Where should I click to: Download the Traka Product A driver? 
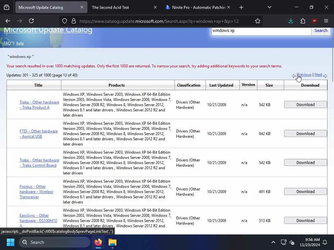305,104
